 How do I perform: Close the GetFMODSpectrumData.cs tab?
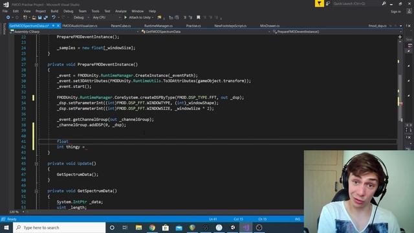(58, 26)
